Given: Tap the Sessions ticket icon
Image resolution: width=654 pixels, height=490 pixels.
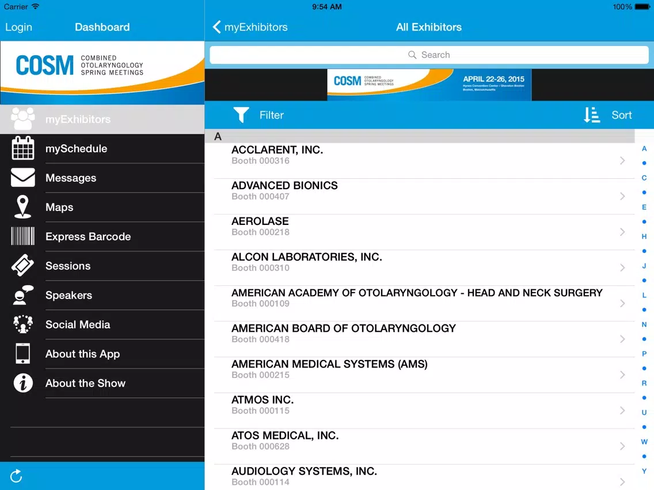Looking at the screenshot, I should [23, 266].
